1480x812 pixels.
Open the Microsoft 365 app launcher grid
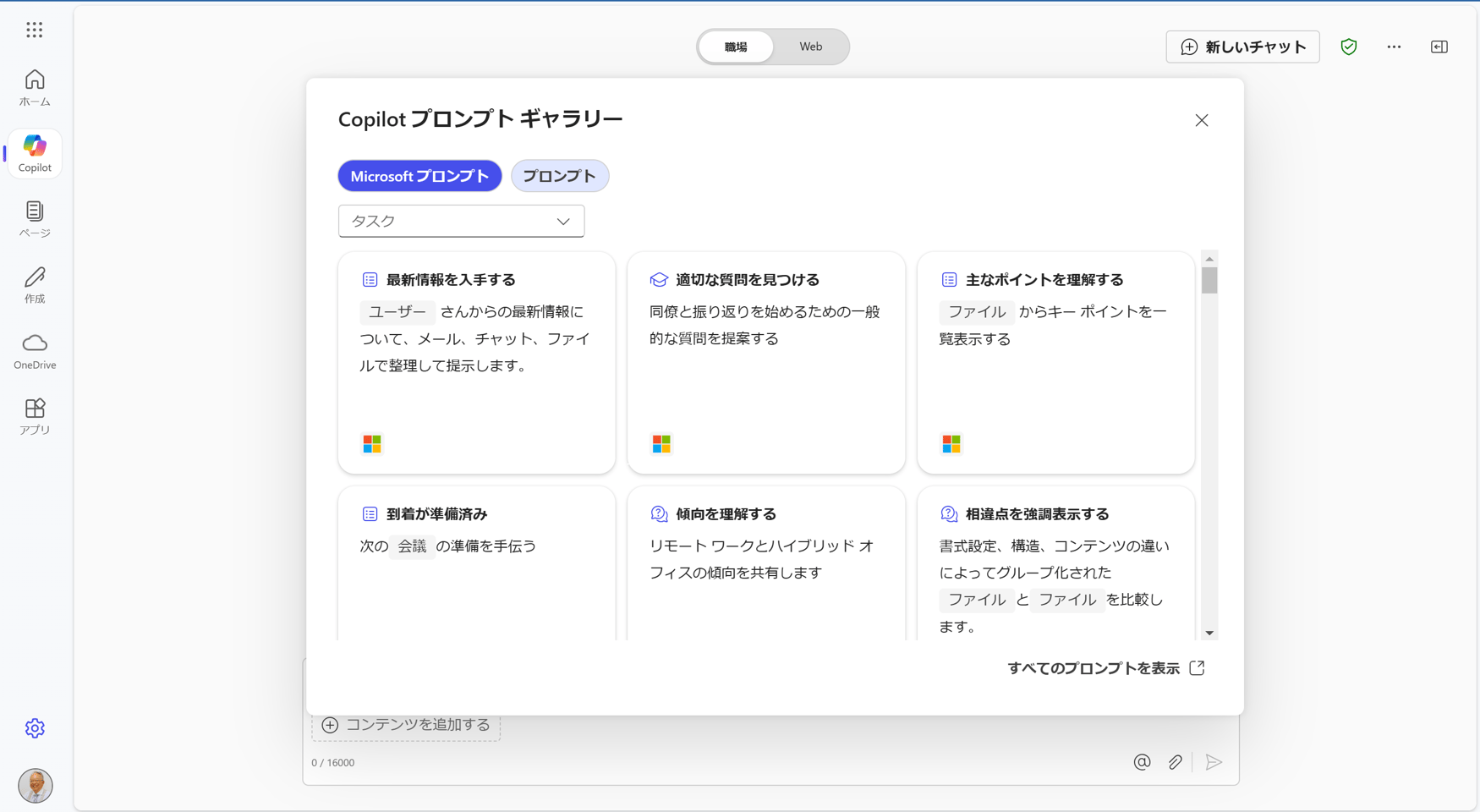(34, 30)
